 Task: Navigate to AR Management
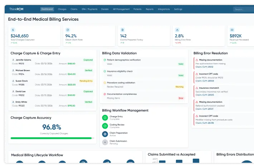121,9
